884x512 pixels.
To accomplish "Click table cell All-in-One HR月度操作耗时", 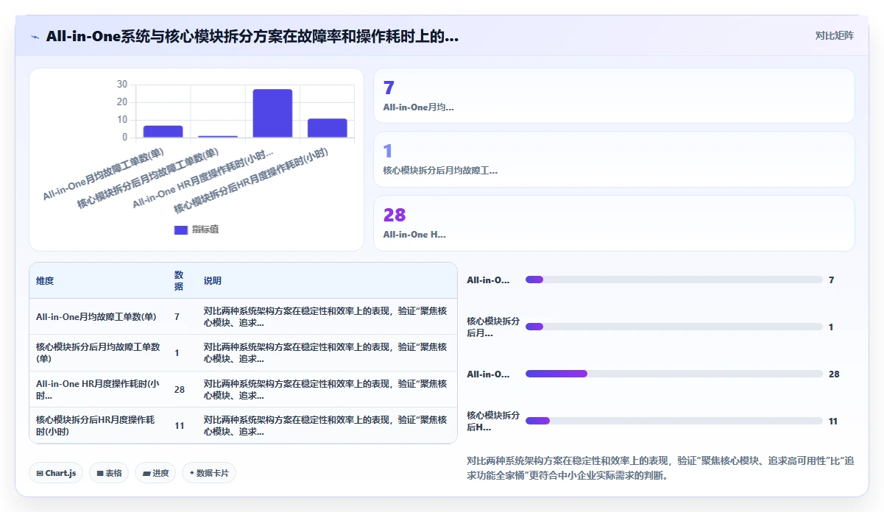I will click(98, 389).
